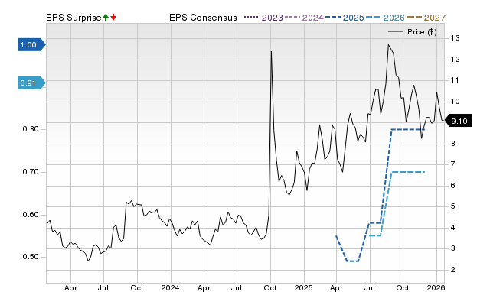Click the 10 price axis label

(x=455, y=102)
